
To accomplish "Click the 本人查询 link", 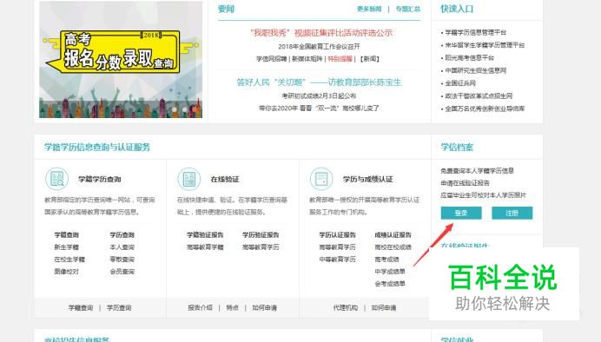I will (x=122, y=247).
